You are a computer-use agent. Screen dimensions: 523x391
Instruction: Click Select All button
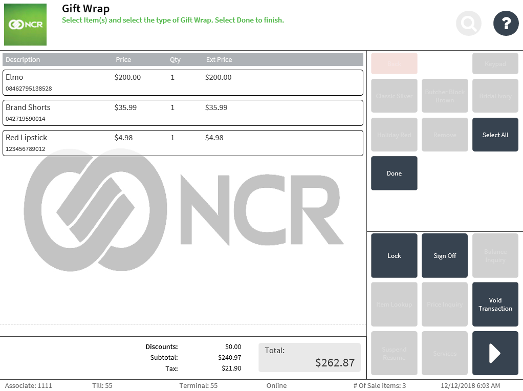[x=495, y=135]
